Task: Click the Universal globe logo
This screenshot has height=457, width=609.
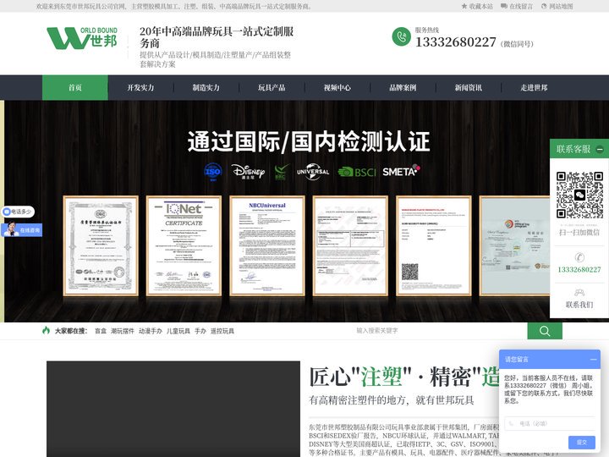Action: 313,171
